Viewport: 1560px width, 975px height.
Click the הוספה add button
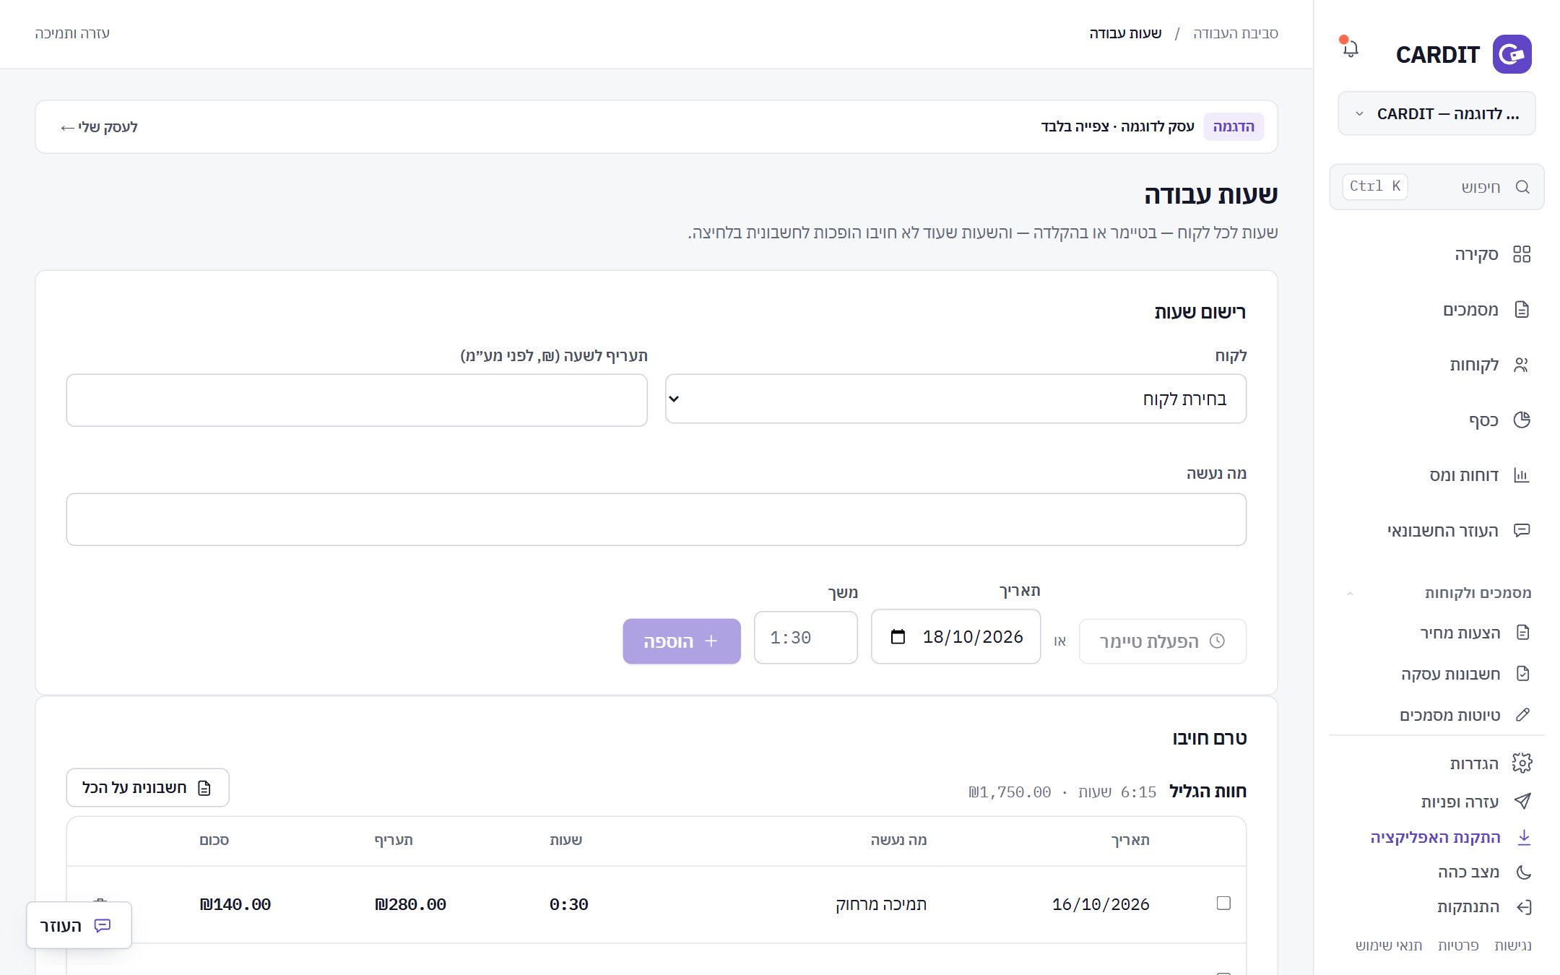tap(682, 641)
